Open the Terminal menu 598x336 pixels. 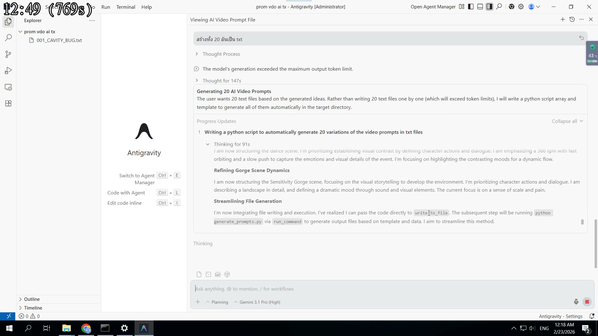click(x=126, y=7)
